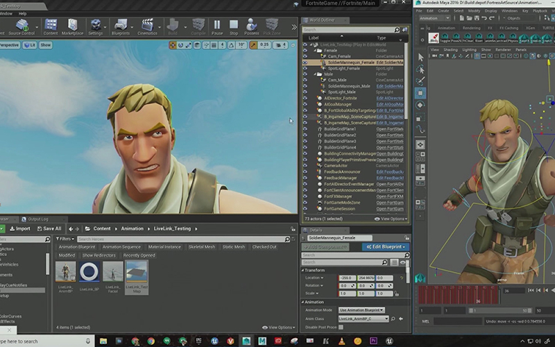Collapse the Male folder in outliner
555x347 pixels.
click(315, 74)
